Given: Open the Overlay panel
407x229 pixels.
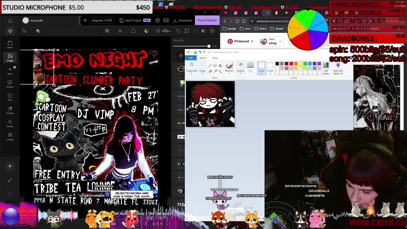Looking at the screenshot, I should 10,110.
